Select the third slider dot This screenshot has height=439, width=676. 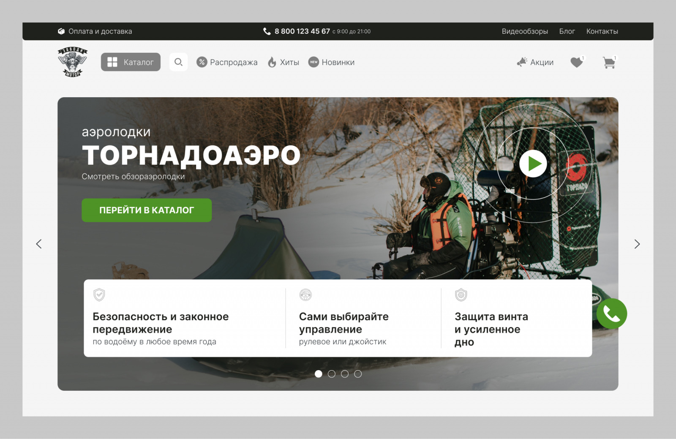pos(345,374)
